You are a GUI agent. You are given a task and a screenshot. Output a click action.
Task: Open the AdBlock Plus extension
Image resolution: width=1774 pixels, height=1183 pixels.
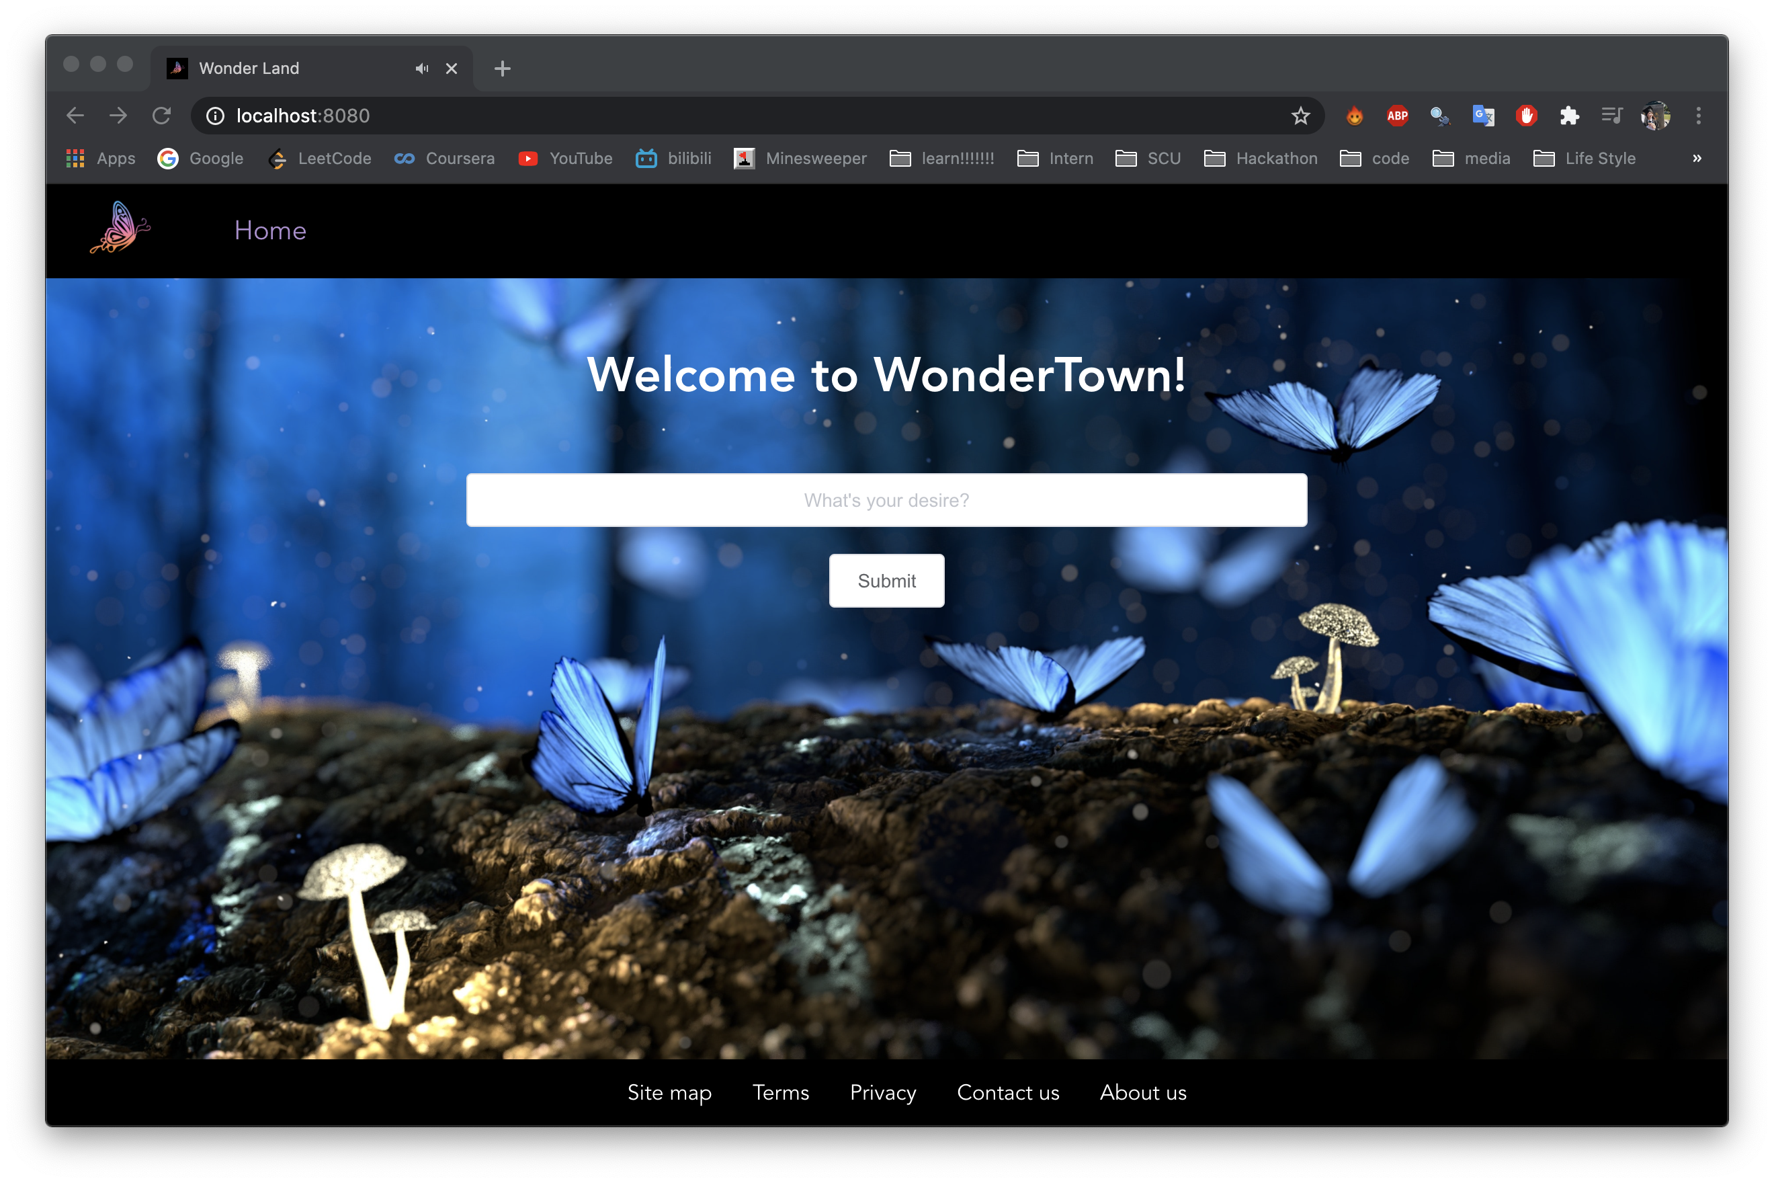point(1397,116)
